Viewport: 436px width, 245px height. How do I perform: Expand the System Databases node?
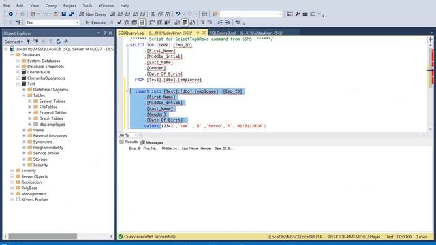(x=18, y=61)
